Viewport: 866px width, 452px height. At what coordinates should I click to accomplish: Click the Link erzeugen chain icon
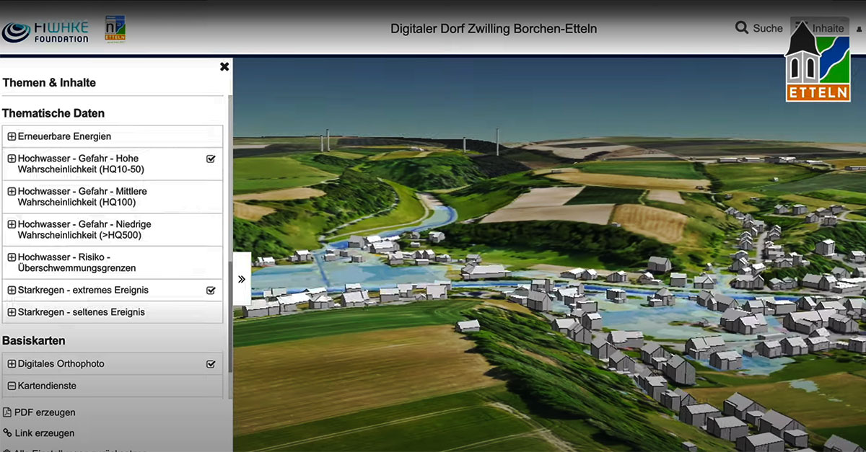point(7,433)
